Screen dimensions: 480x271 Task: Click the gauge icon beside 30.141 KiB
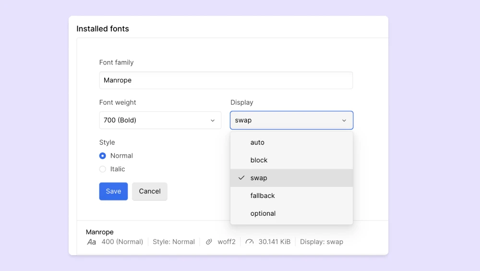250,242
